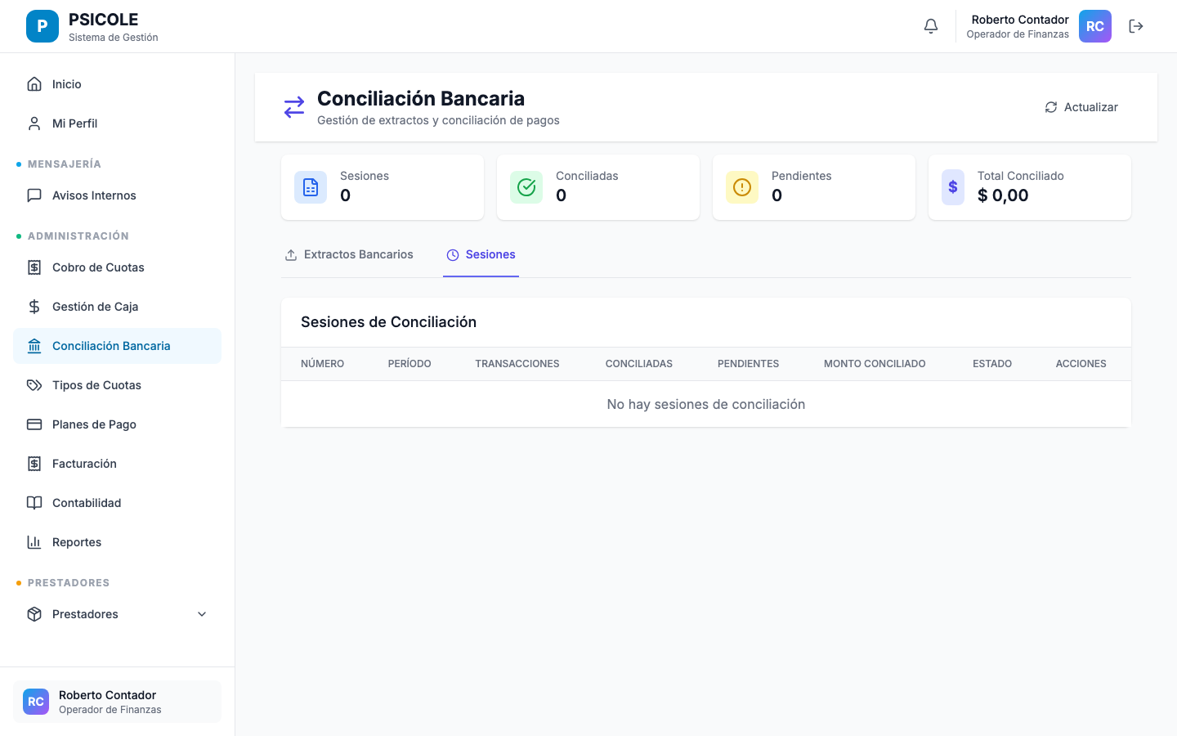Click the clock icon on Sesiones tab
Screen dimensions: 1177x736
453,255
